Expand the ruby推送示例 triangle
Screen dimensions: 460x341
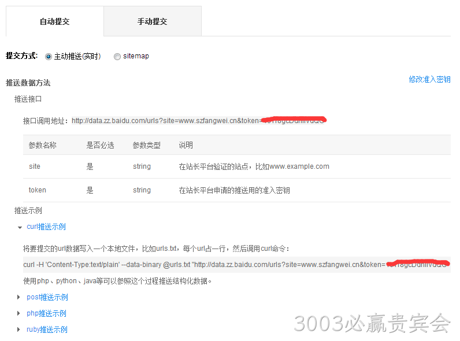18,329
